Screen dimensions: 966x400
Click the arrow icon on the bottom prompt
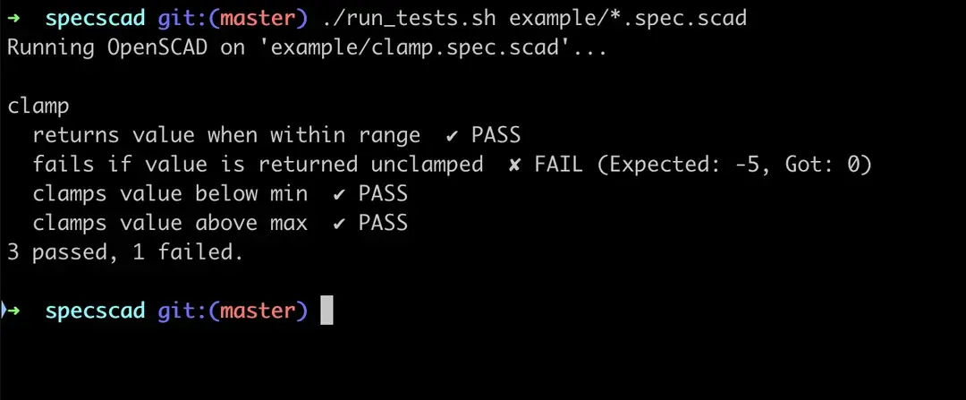pyautogui.click(x=13, y=311)
